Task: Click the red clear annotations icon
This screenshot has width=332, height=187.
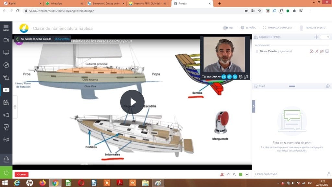Action: tap(222, 174)
